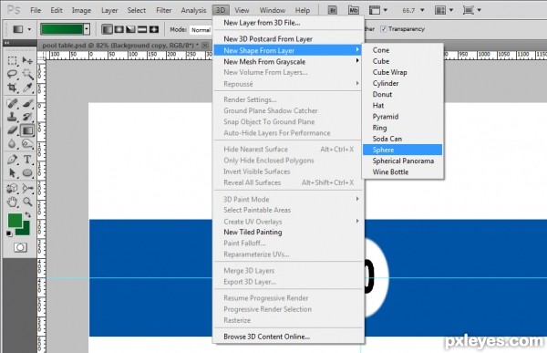Select the Type tool

27,160
